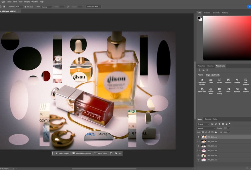Hide the IMG_2567.psd layer
The height and width of the screenshot is (170, 251).
coord(198,137)
